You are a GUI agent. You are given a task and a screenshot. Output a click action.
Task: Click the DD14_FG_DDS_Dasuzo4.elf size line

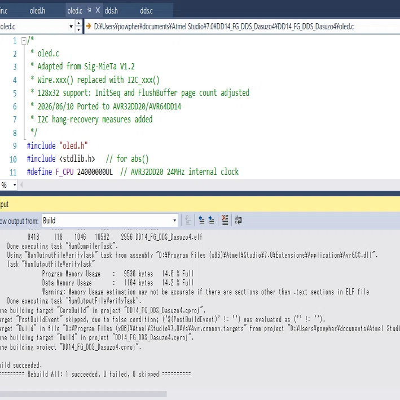pos(115,237)
